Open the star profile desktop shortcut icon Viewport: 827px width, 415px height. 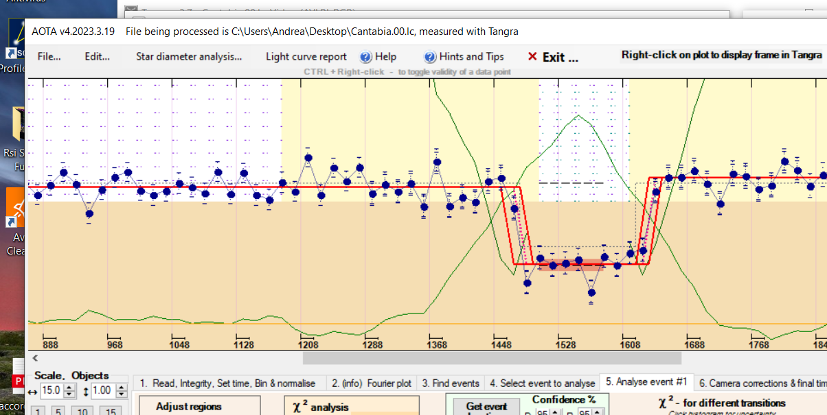click(x=15, y=40)
